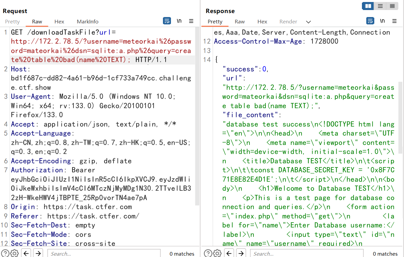
Task: Select the Request Raw tab
Action: click(37, 21)
